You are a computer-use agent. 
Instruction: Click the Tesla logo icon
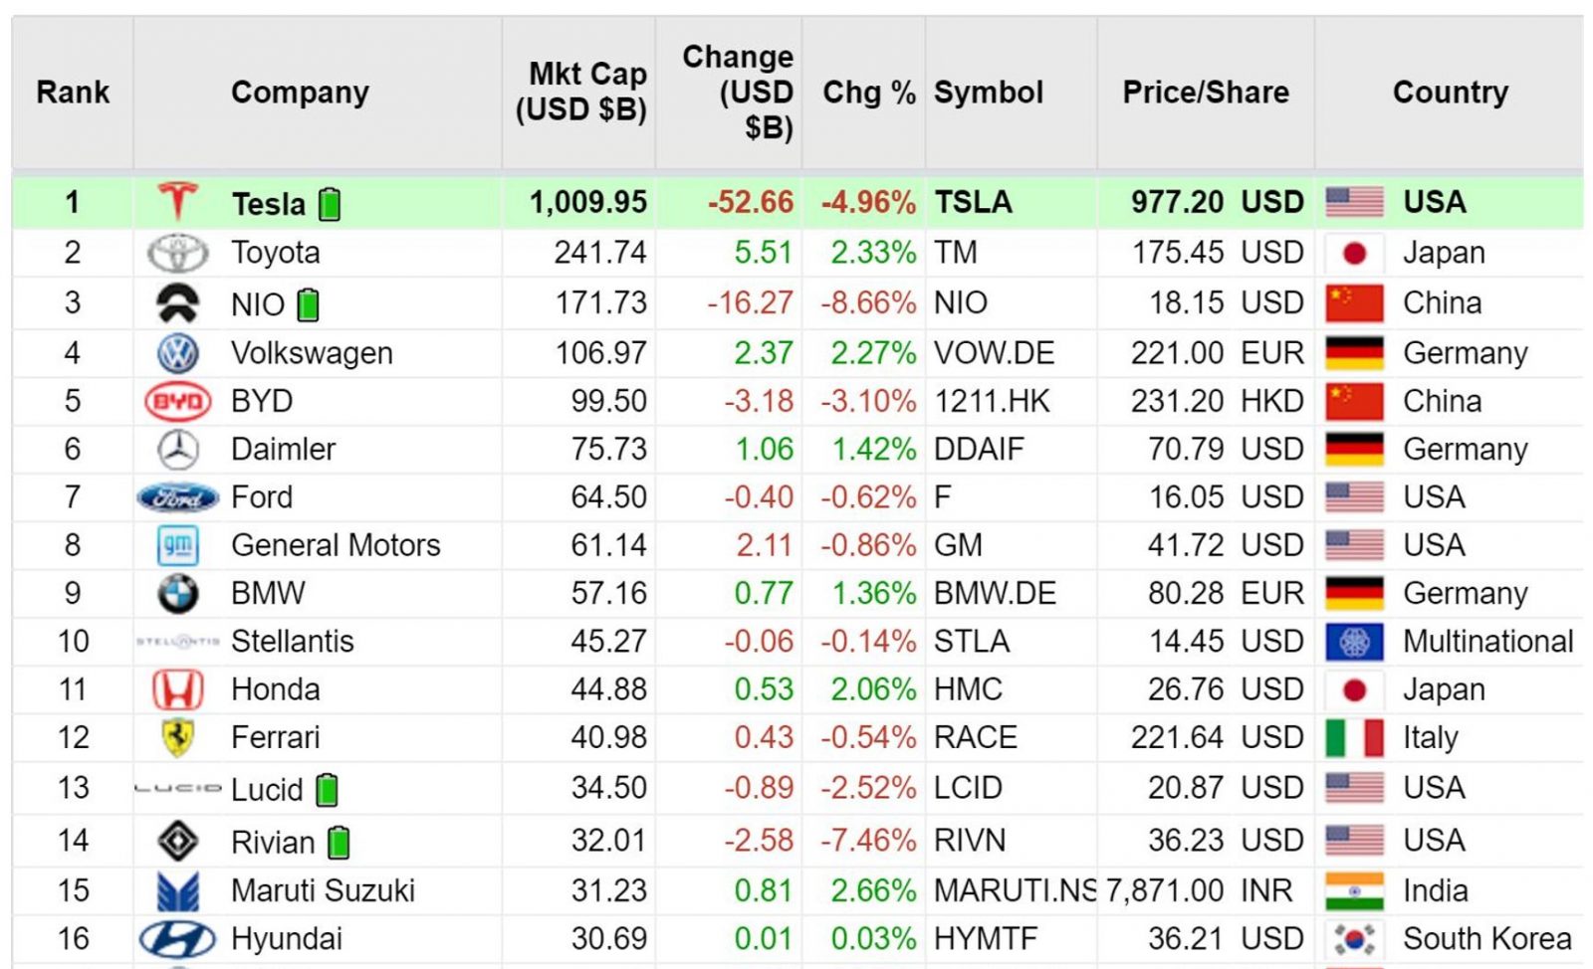coord(177,202)
